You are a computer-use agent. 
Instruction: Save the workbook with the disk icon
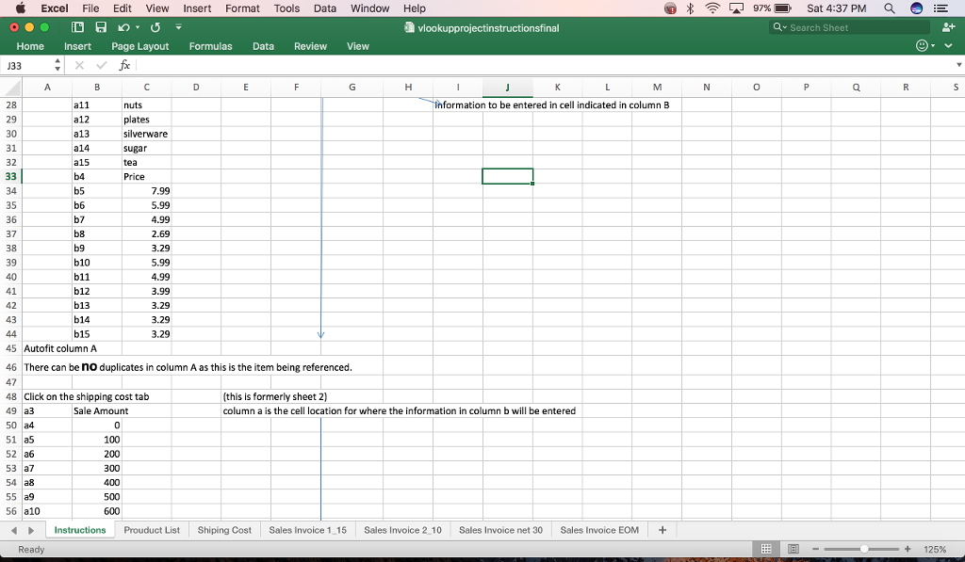[101, 27]
